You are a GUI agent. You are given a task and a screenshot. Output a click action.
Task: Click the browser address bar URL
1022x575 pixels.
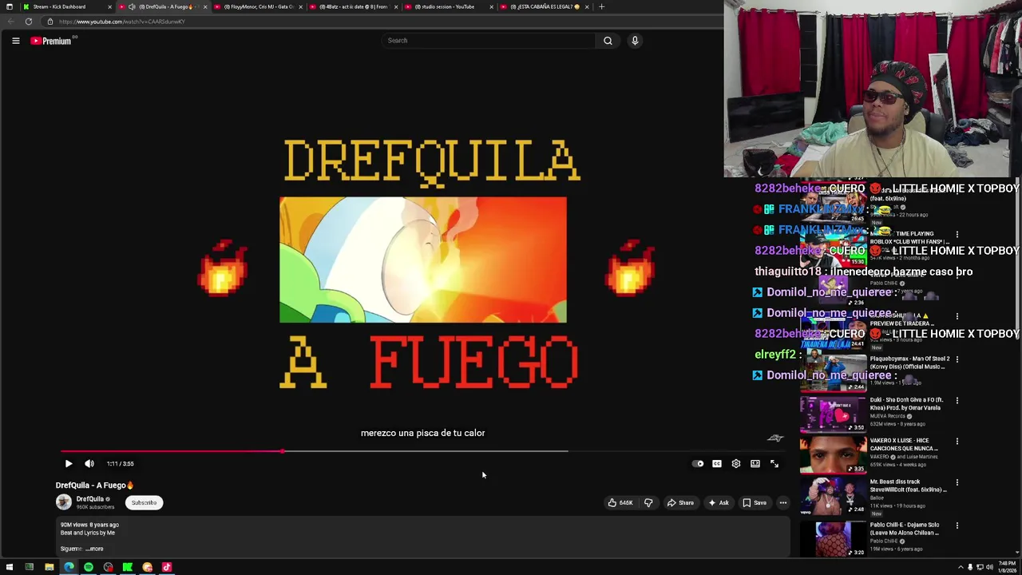[x=121, y=22]
